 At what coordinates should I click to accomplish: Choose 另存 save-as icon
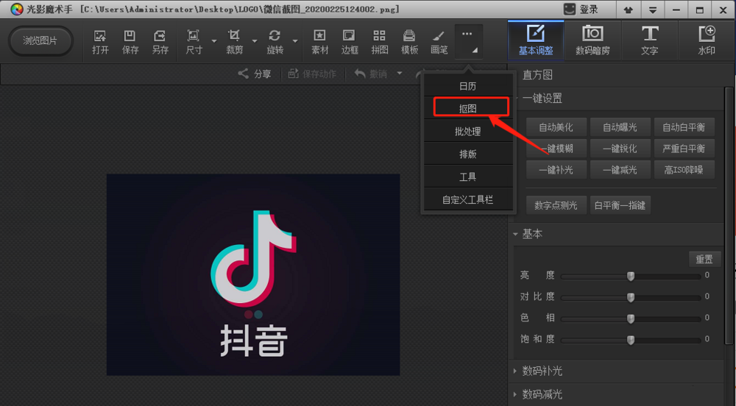160,42
